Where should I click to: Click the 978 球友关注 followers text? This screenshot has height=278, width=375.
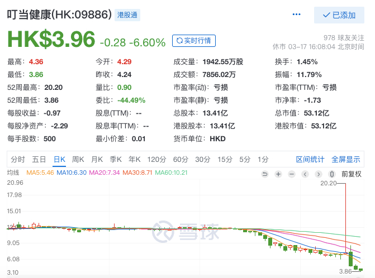pos(344,38)
